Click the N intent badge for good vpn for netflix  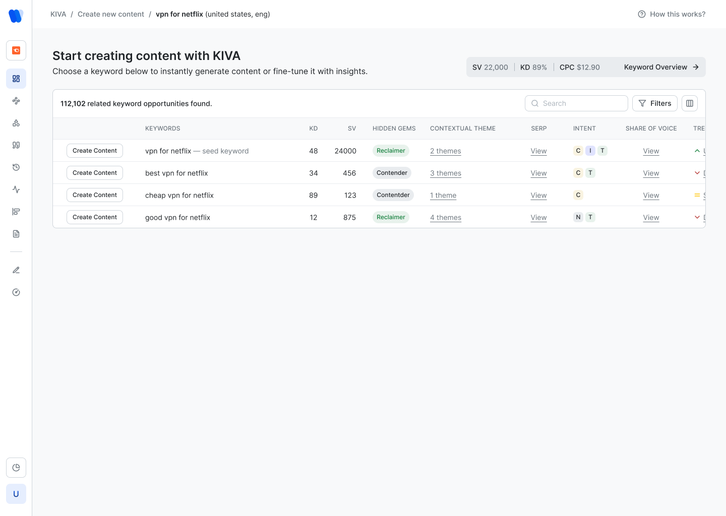(578, 217)
